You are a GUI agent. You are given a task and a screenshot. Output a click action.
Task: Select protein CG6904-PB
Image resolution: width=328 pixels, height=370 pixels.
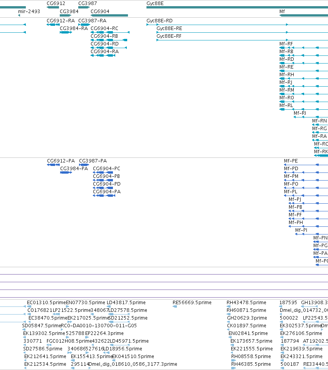pyautogui.click(x=106, y=176)
